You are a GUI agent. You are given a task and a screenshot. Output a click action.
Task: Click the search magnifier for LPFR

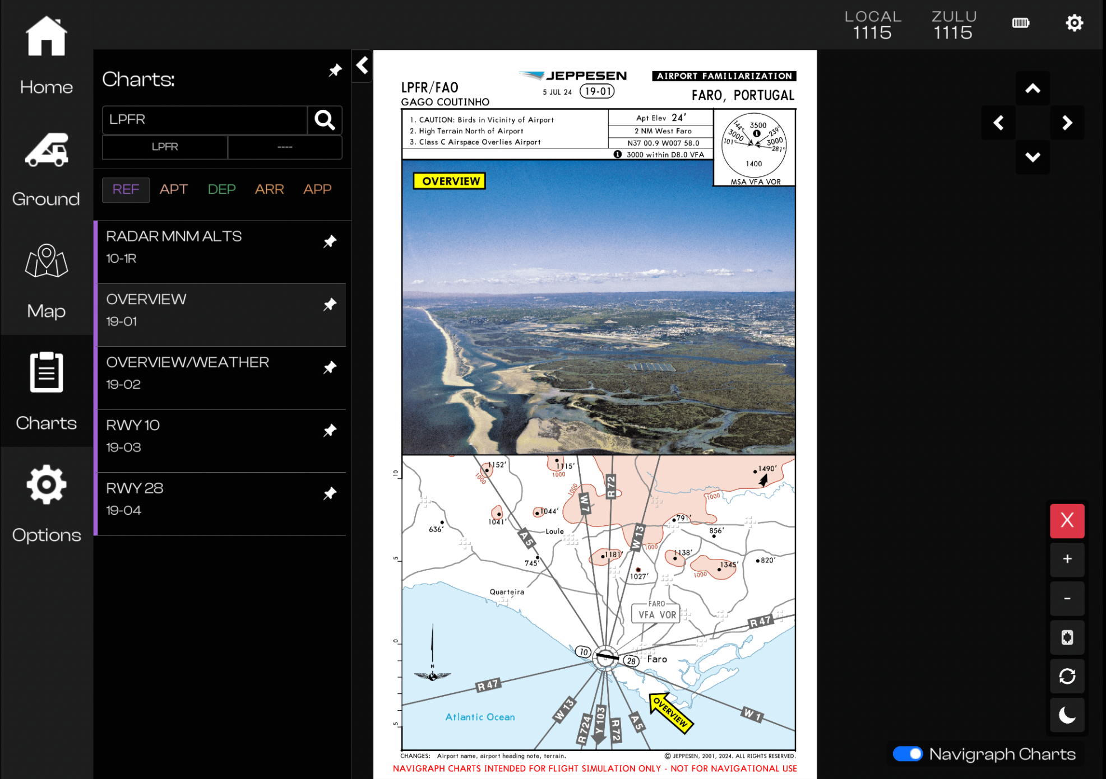click(x=325, y=120)
